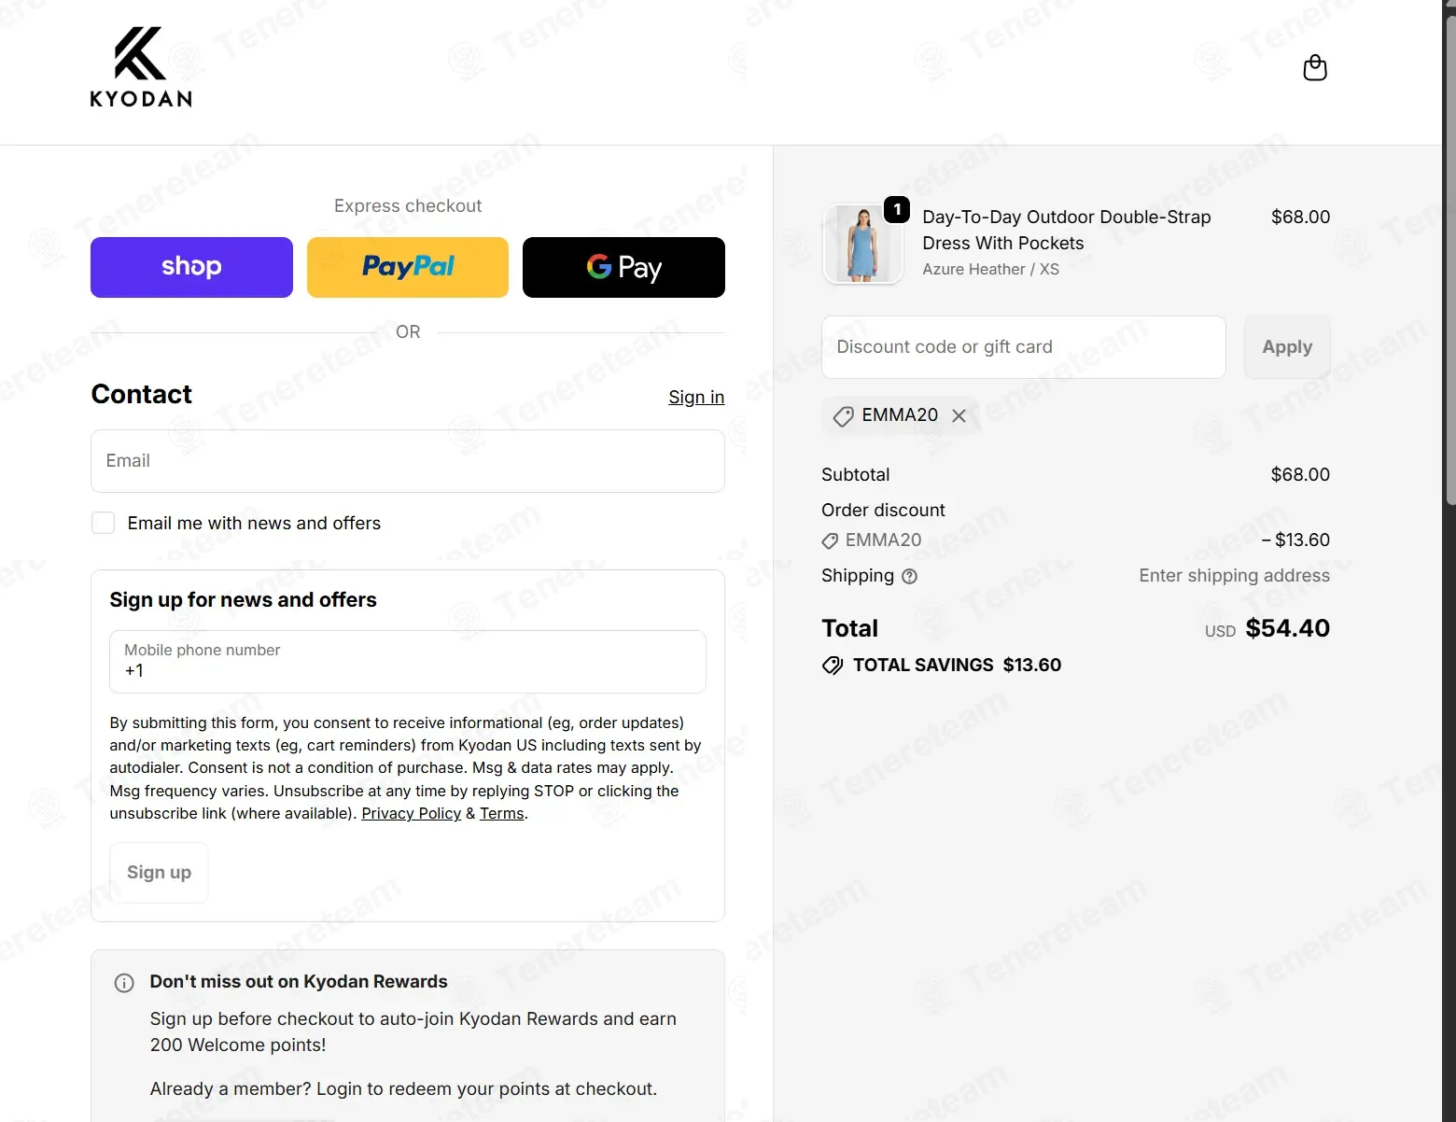Check 'Email me with news and offers'

tap(104, 523)
